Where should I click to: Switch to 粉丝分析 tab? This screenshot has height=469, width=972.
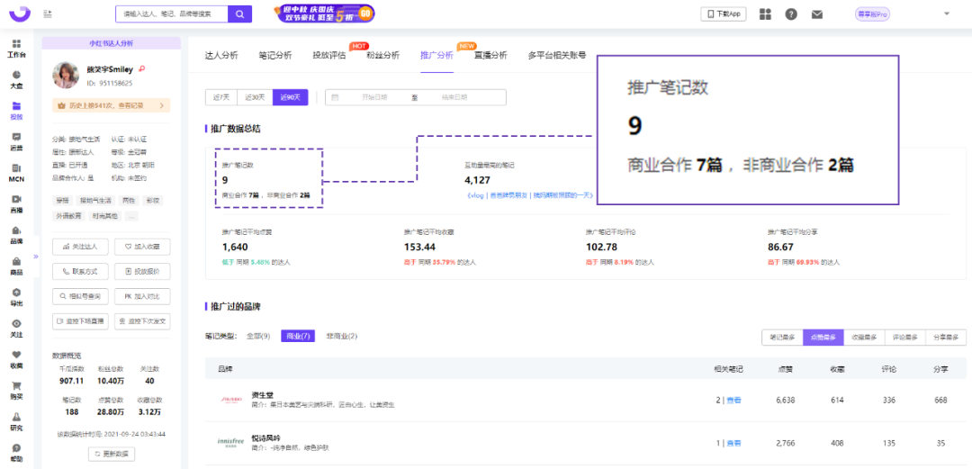[383, 55]
